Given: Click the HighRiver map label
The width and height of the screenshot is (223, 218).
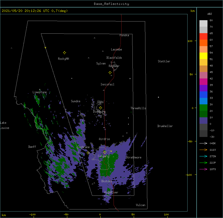Looking at the screenshot, I should pyautogui.click(x=111, y=192).
